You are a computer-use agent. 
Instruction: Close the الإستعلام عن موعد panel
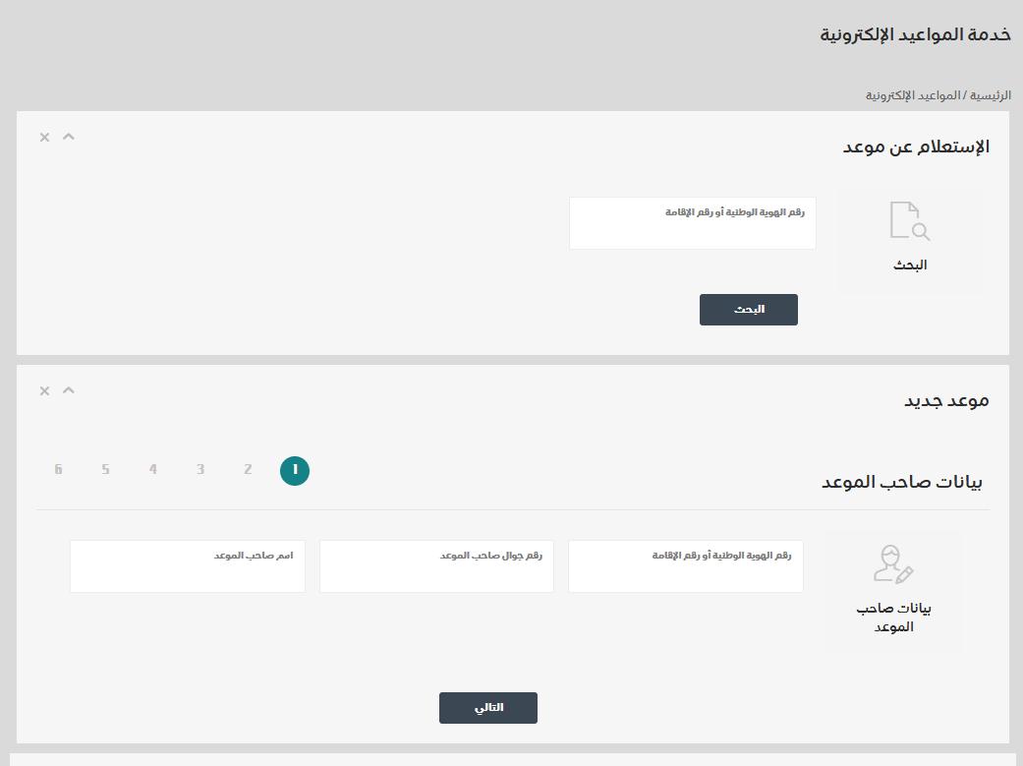[44, 138]
